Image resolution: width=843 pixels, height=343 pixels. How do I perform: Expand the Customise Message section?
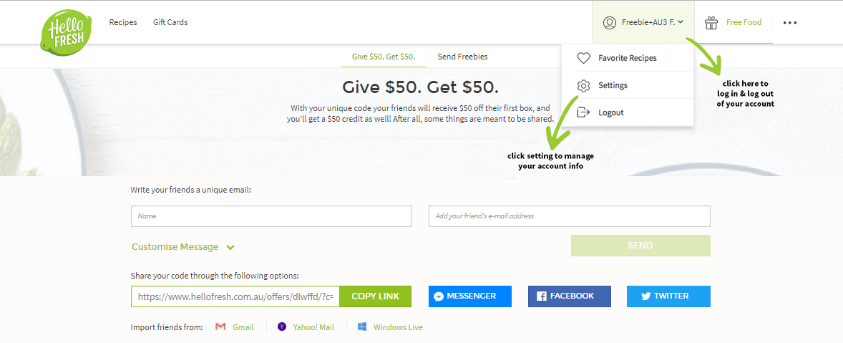(183, 247)
